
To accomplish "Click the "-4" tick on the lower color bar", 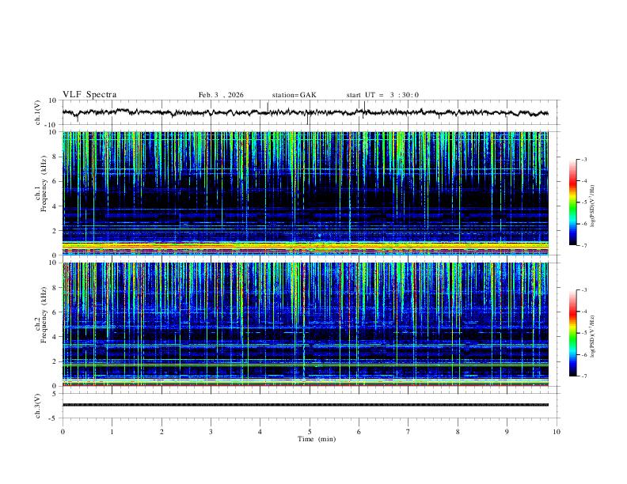I will [x=583, y=312].
